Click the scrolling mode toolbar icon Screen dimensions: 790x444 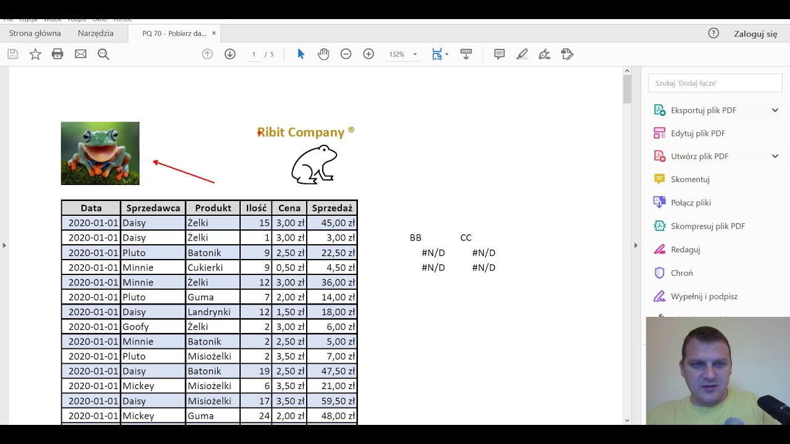pyautogui.click(x=466, y=54)
